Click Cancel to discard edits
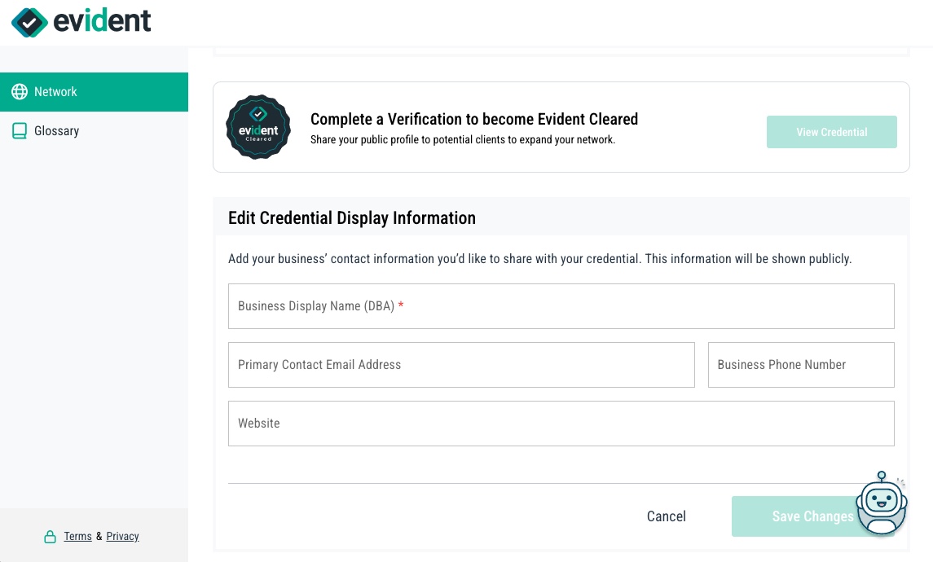 pyautogui.click(x=666, y=516)
